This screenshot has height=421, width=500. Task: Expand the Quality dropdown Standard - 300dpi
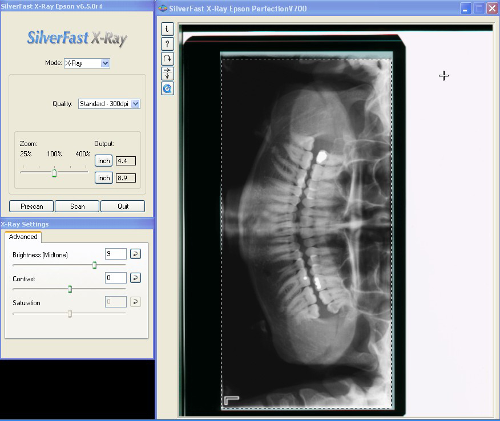click(109, 104)
